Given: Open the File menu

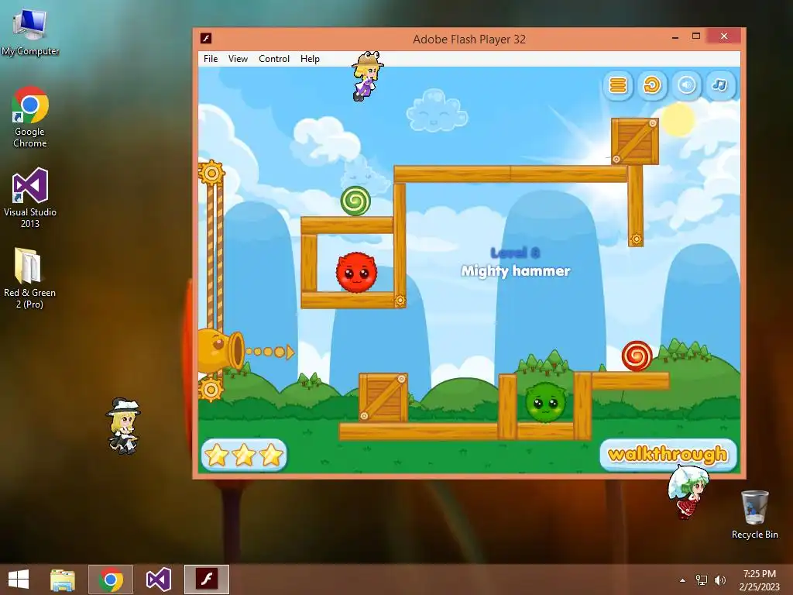Looking at the screenshot, I should [211, 59].
